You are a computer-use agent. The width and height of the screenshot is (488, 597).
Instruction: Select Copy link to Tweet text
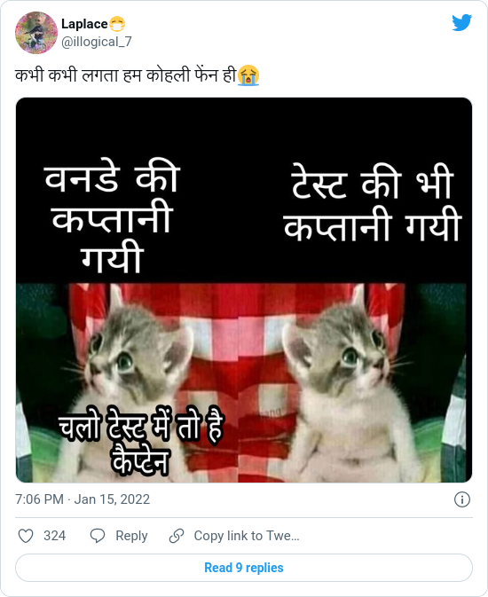click(247, 536)
